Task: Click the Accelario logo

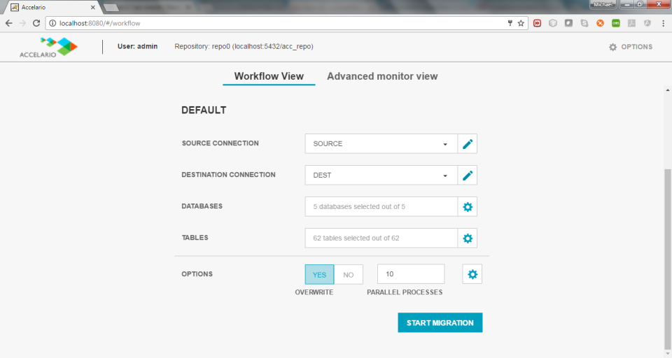Action: pyautogui.click(x=48, y=47)
